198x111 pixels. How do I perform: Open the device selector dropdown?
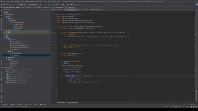[x=33, y=4]
